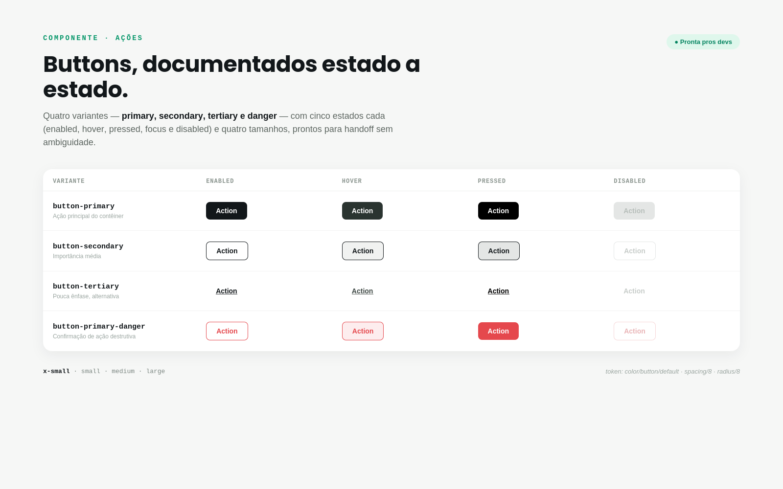Click the pressed-state tertiary Action link
Screen dimensions: 783x489
click(x=498, y=291)
